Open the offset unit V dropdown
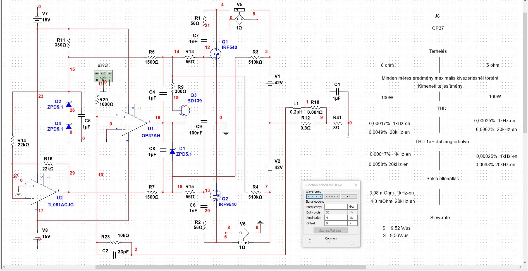528x271 pixels. (352, 223)
